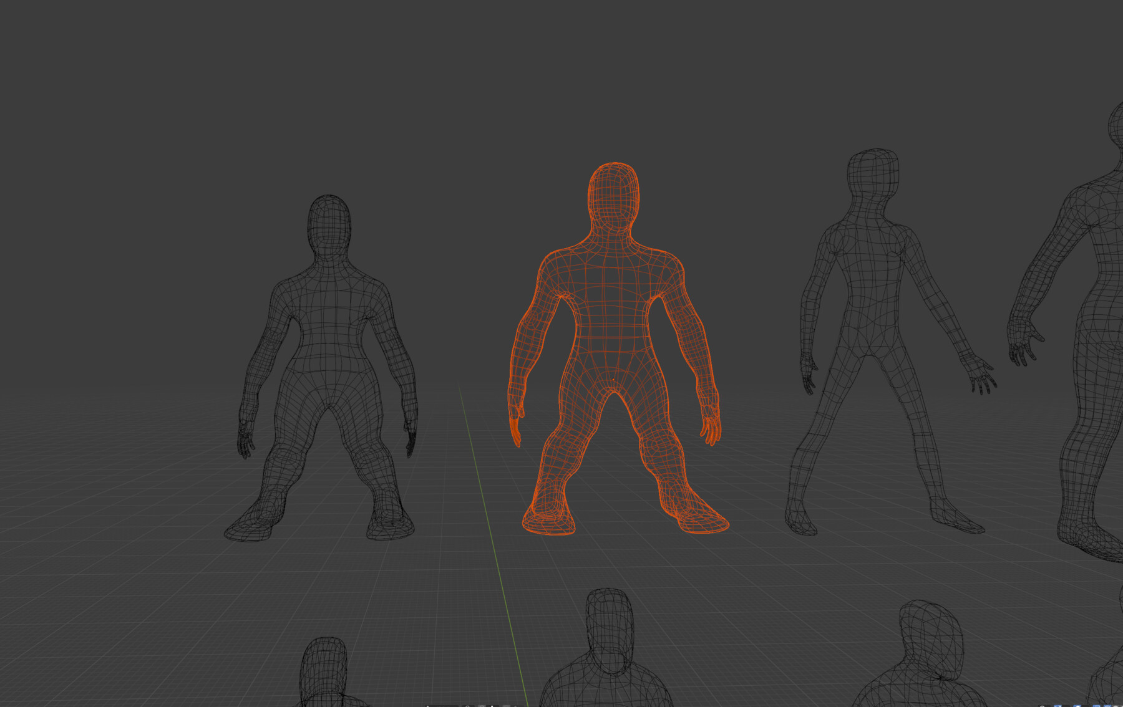The image size is (1123, 707).
Task: Click the first icon in the bottom toolbar
Action: pyautogui.click(x=427, y=705)
